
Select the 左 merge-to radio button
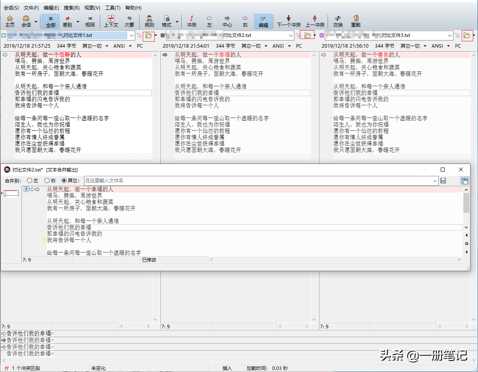click(x=29, y=181)
